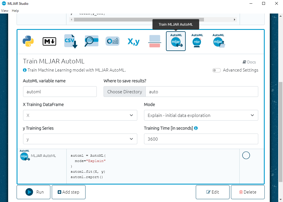This screenshot has width=283, height=202.
Task: Click the Run button
Action: click(33, 192)
